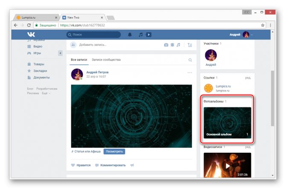
Task: Play the campfire video thumbnail
Action: pos(227,165)
